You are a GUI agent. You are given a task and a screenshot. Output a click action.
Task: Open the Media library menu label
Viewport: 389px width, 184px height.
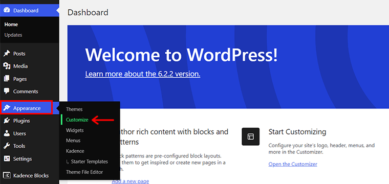pyautogui.click(x=20, y=66)
